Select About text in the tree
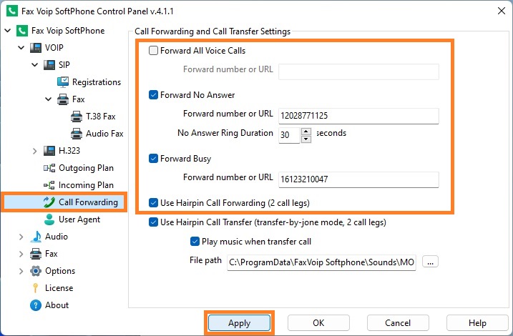This screenshot has width=513, height=336. (x=57, y=305)
